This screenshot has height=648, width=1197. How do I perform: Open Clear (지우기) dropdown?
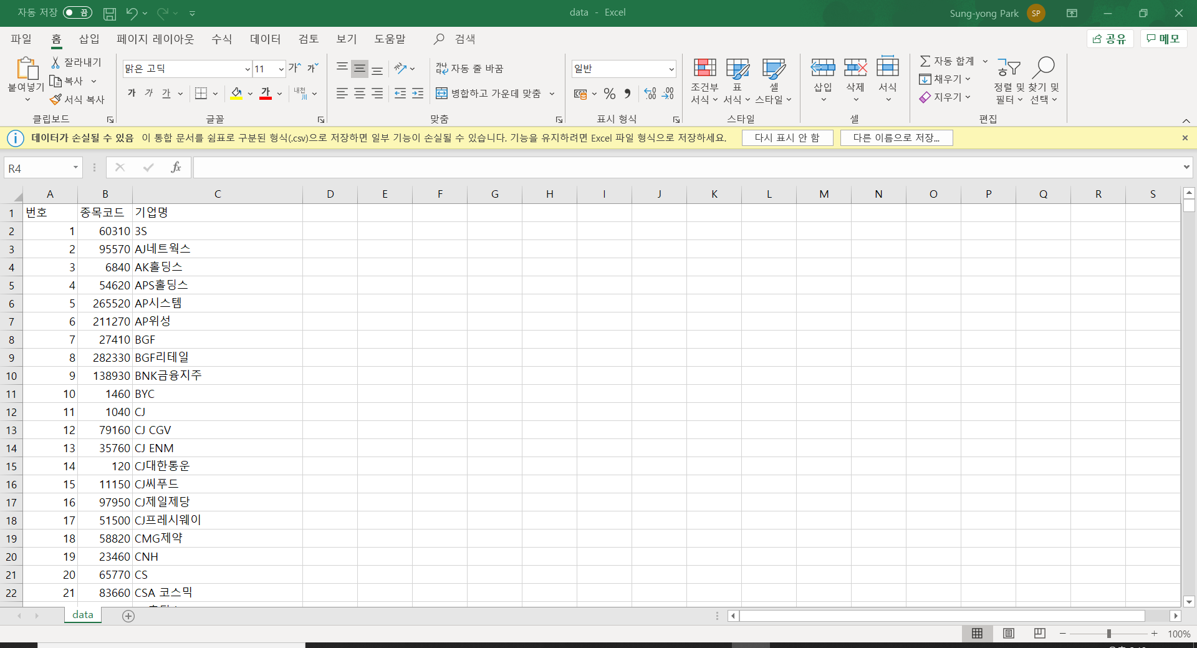click(945, 97)
